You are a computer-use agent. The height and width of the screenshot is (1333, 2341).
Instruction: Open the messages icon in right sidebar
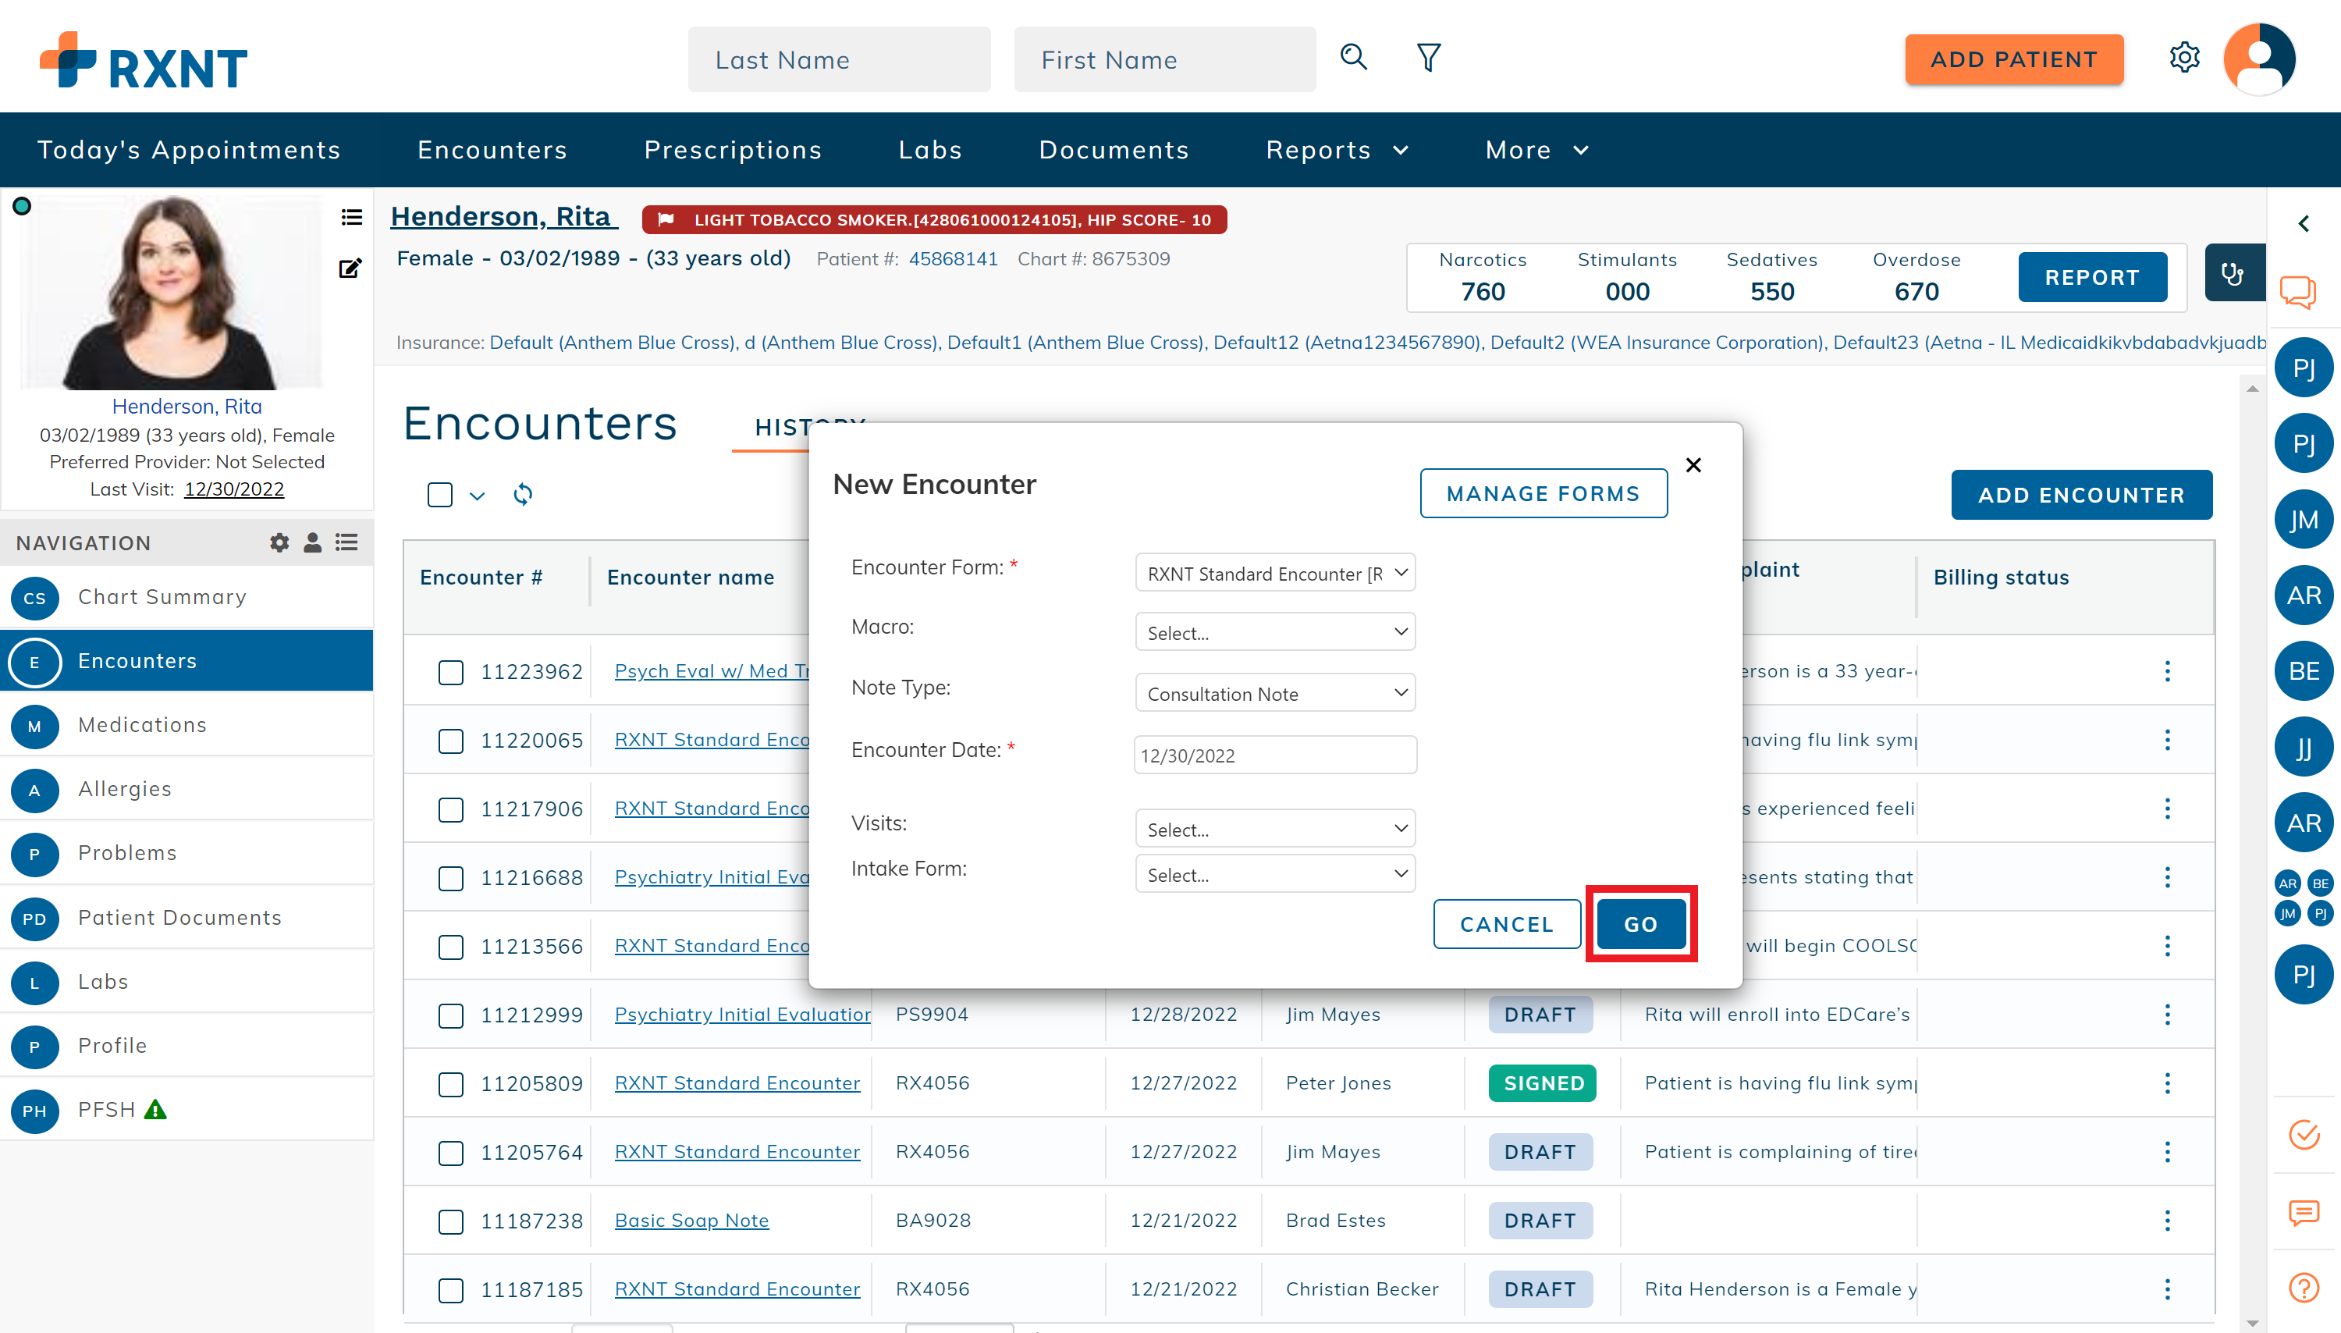pyautogui.click(x=2304, y=1213)
